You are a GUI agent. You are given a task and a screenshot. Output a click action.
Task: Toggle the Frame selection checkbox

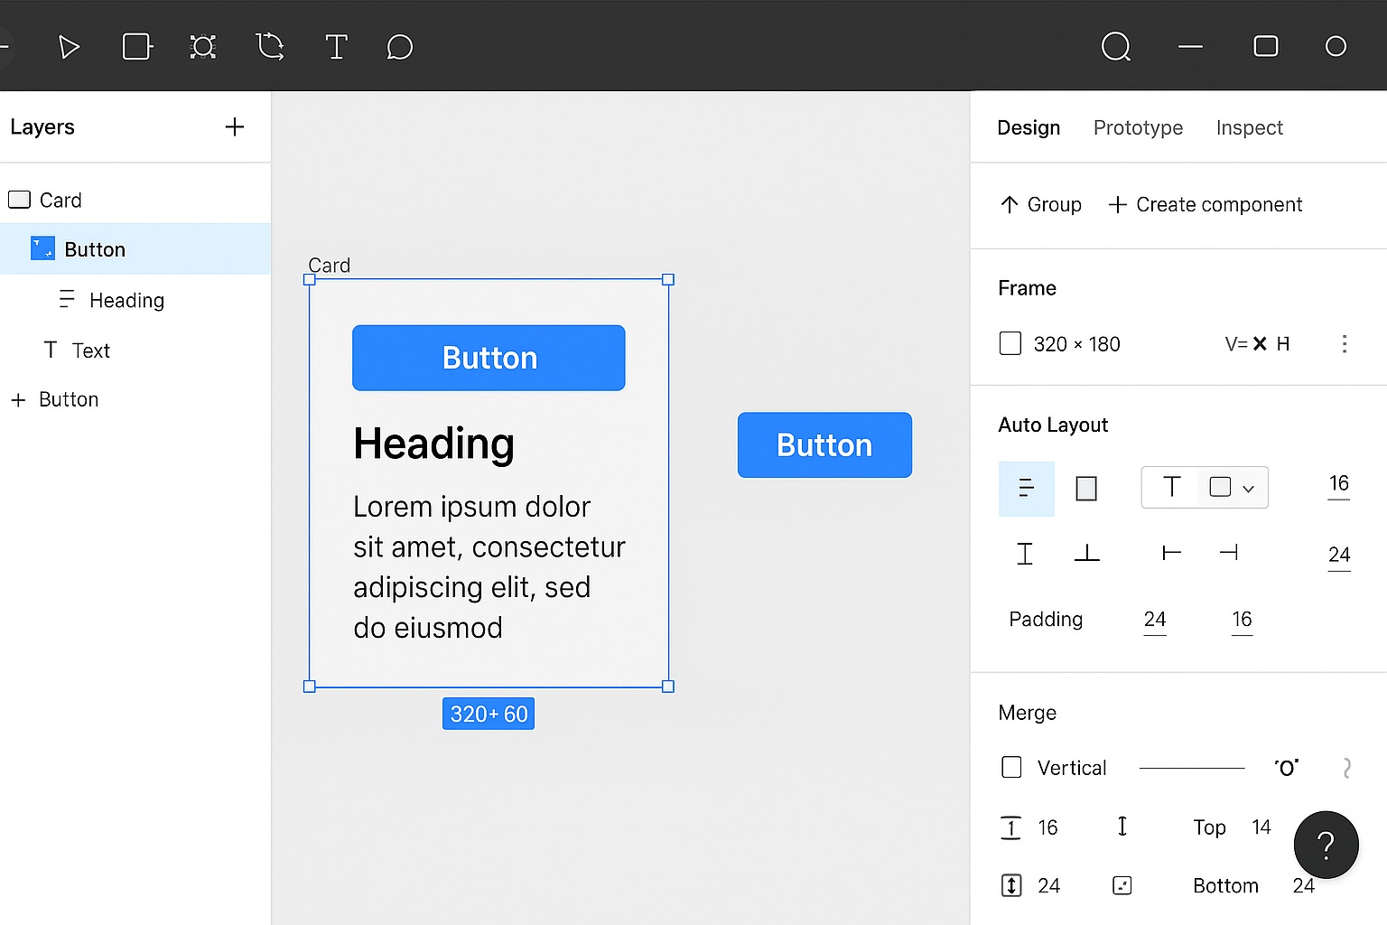point(1010,343)
